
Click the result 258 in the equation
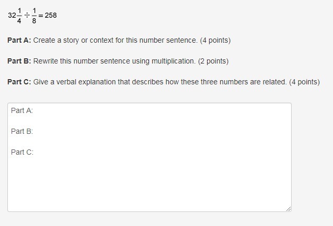click(x=51, y=16)
